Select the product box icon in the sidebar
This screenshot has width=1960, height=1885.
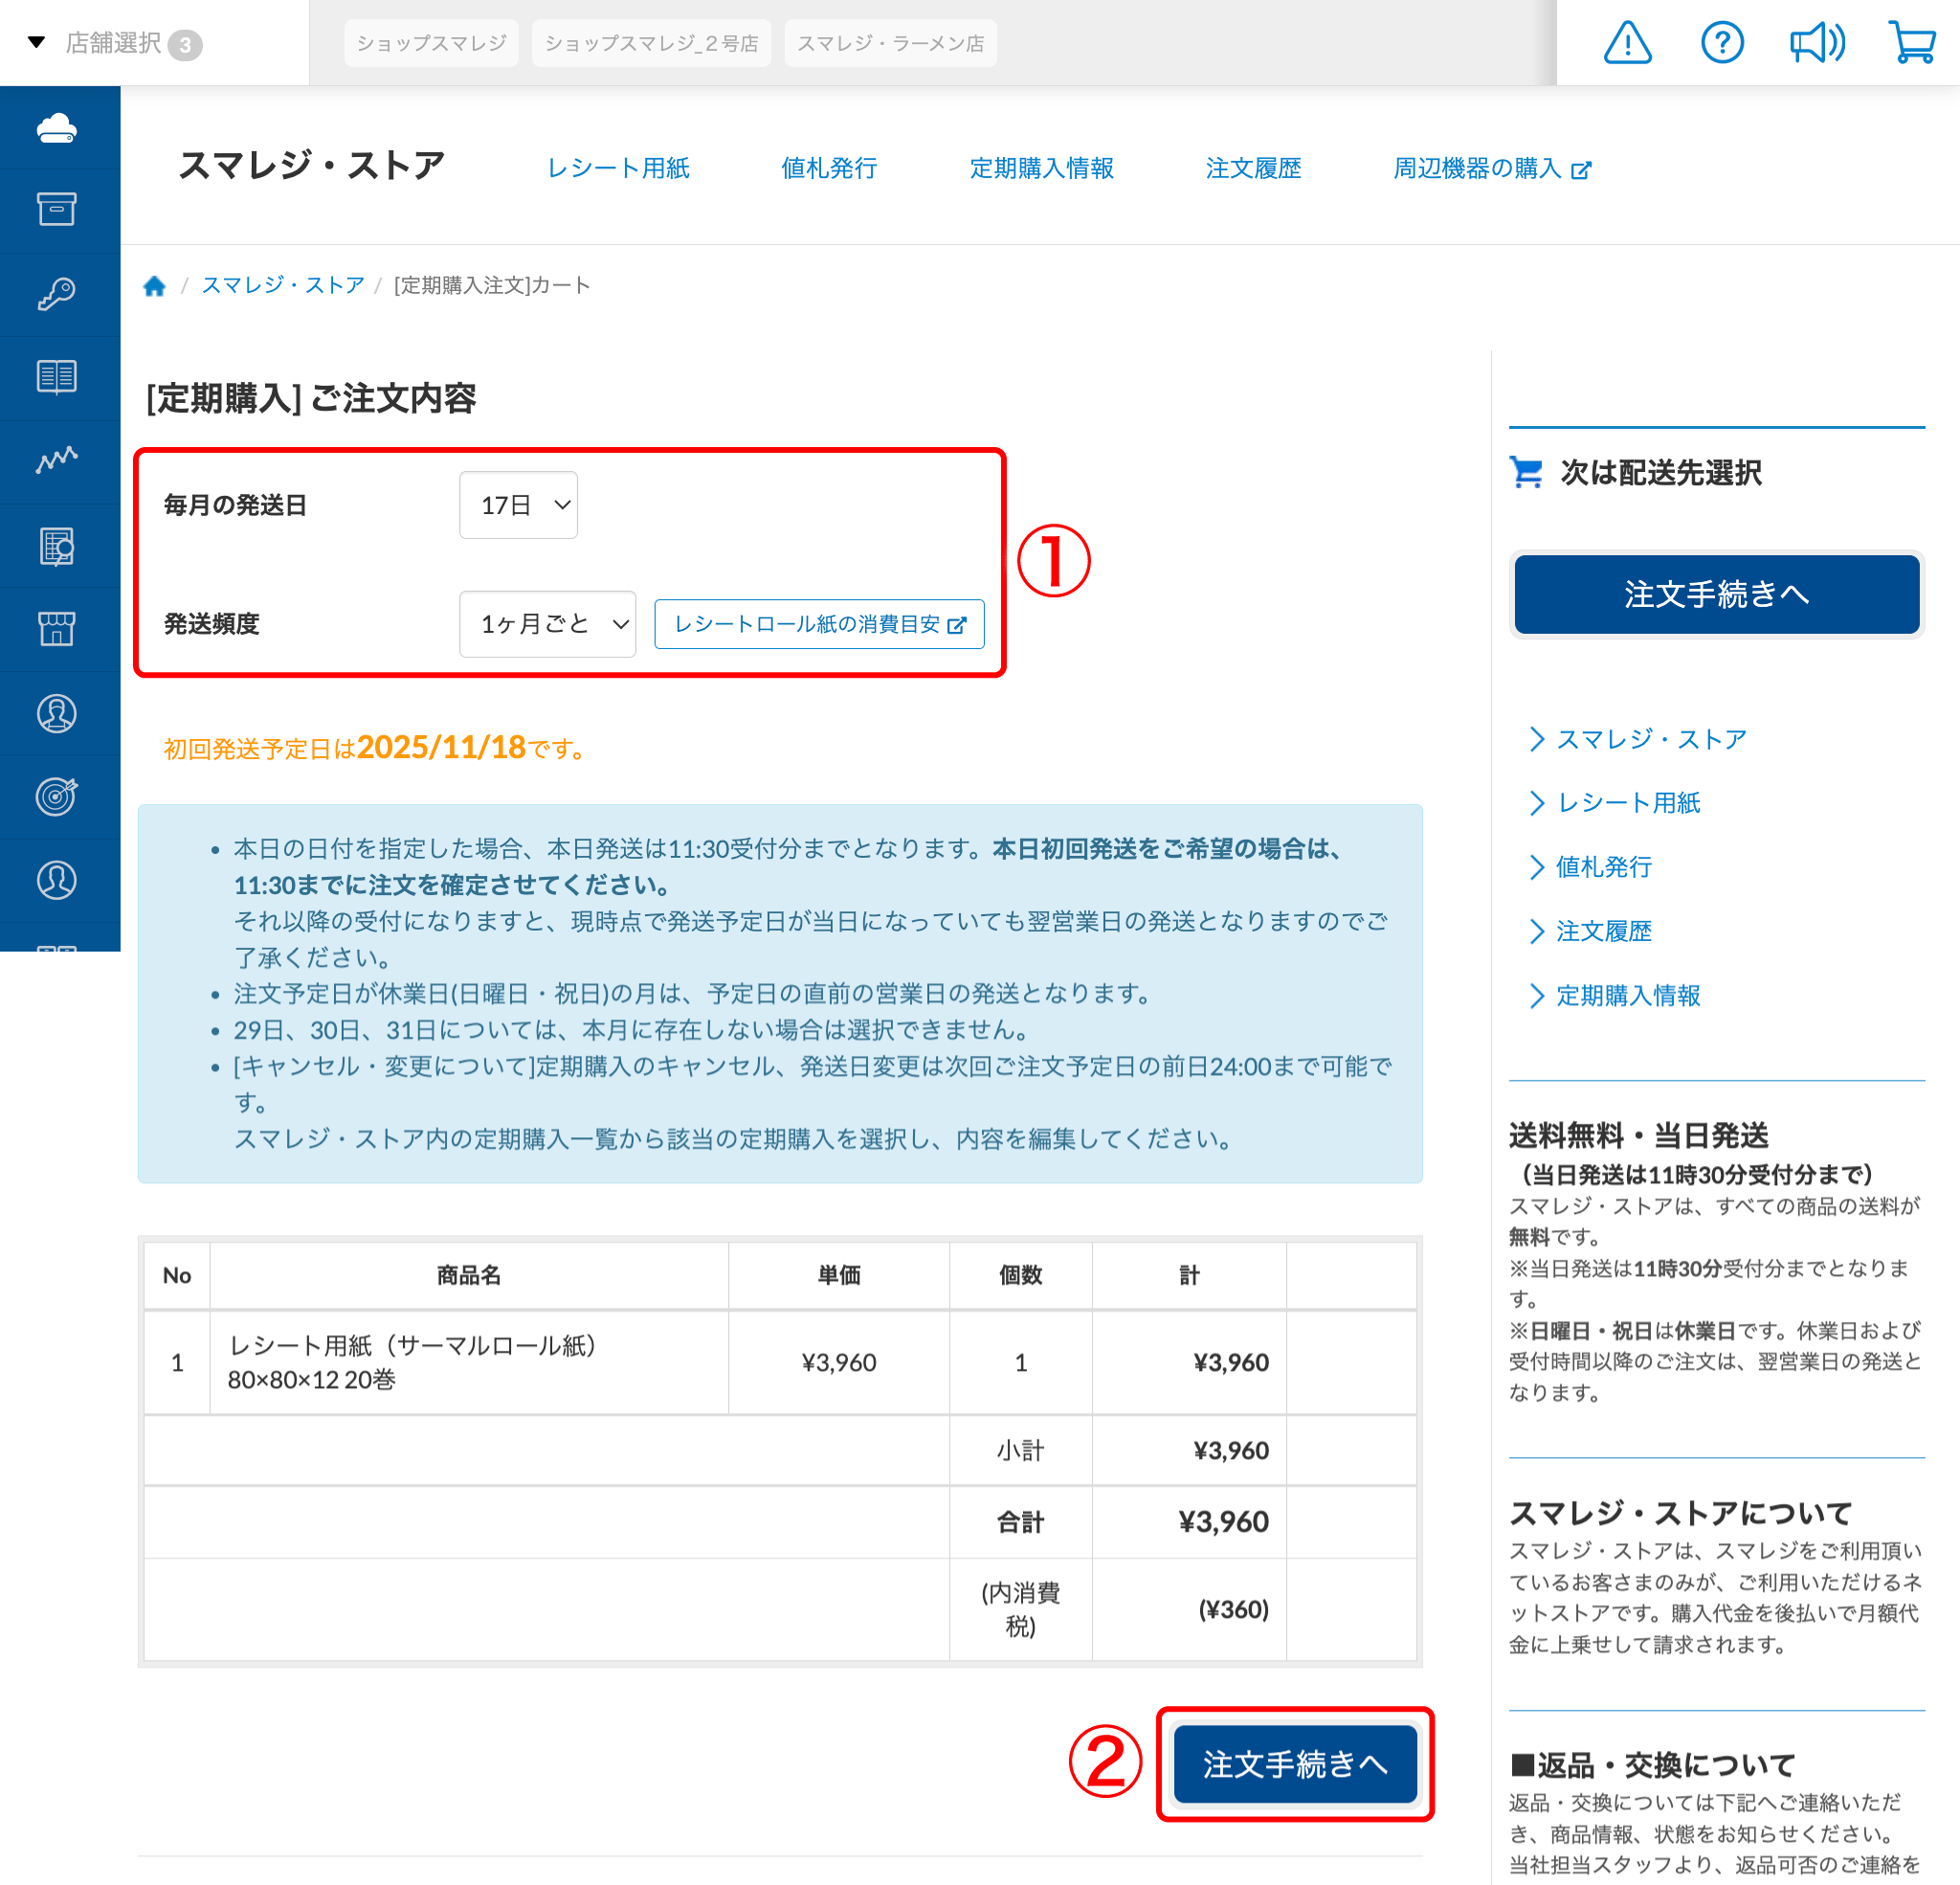pyautogui.click(x=58, y=210)
